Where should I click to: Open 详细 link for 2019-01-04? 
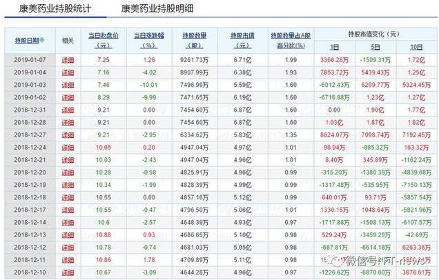point(68,72)
